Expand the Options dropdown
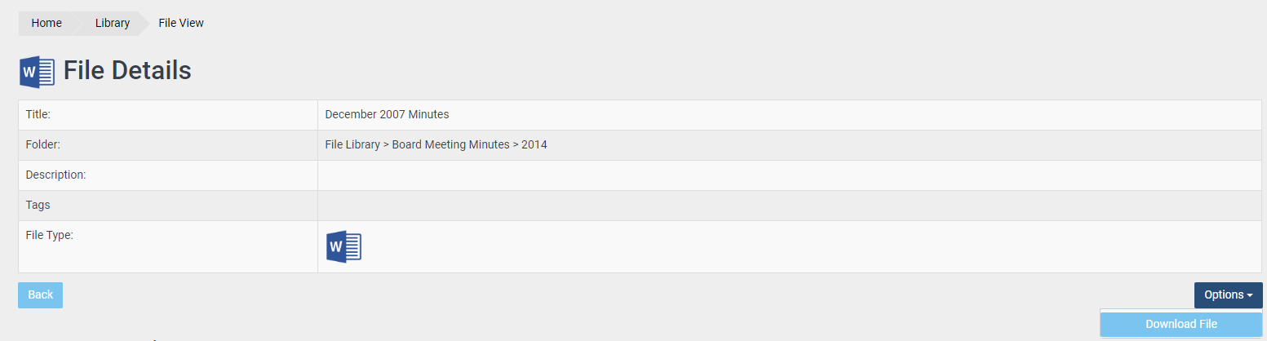This screenshot has height=341, width=1267. click(x=1228, y=294)
